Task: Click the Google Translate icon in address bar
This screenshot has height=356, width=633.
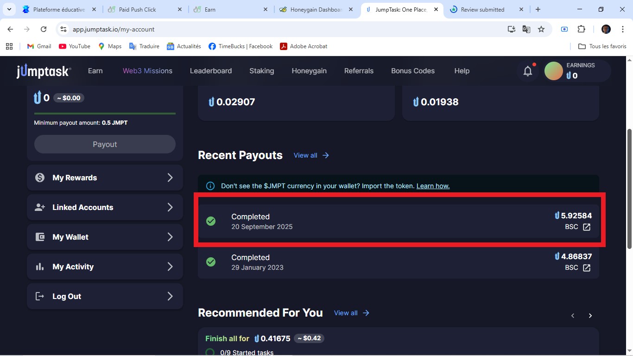Action: point(526,29)
